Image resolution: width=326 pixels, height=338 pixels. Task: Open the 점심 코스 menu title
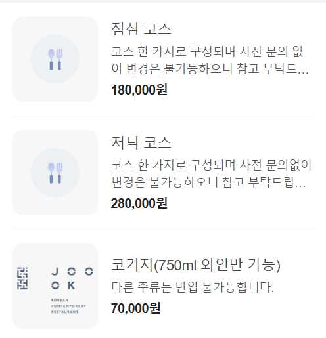tap(141, 29)
